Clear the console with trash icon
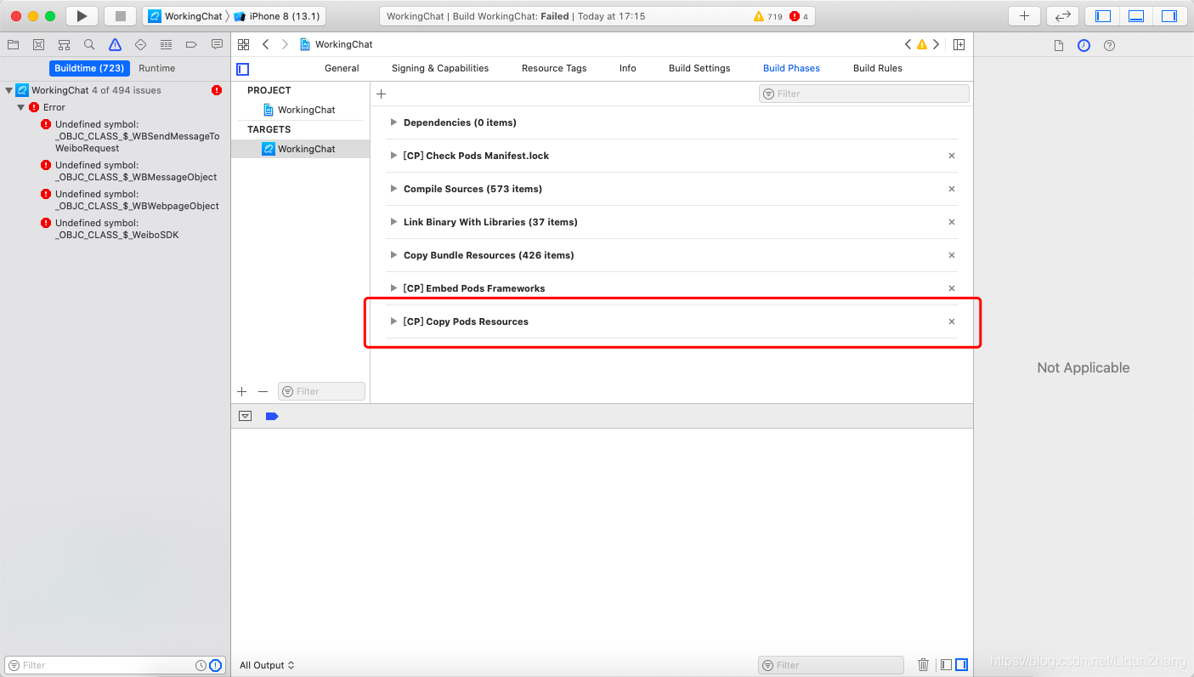Screen dimensions: 1194x677 coord(924,665)
